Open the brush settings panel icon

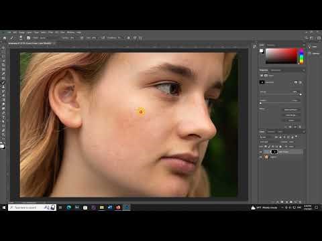(x=28, y=38)
